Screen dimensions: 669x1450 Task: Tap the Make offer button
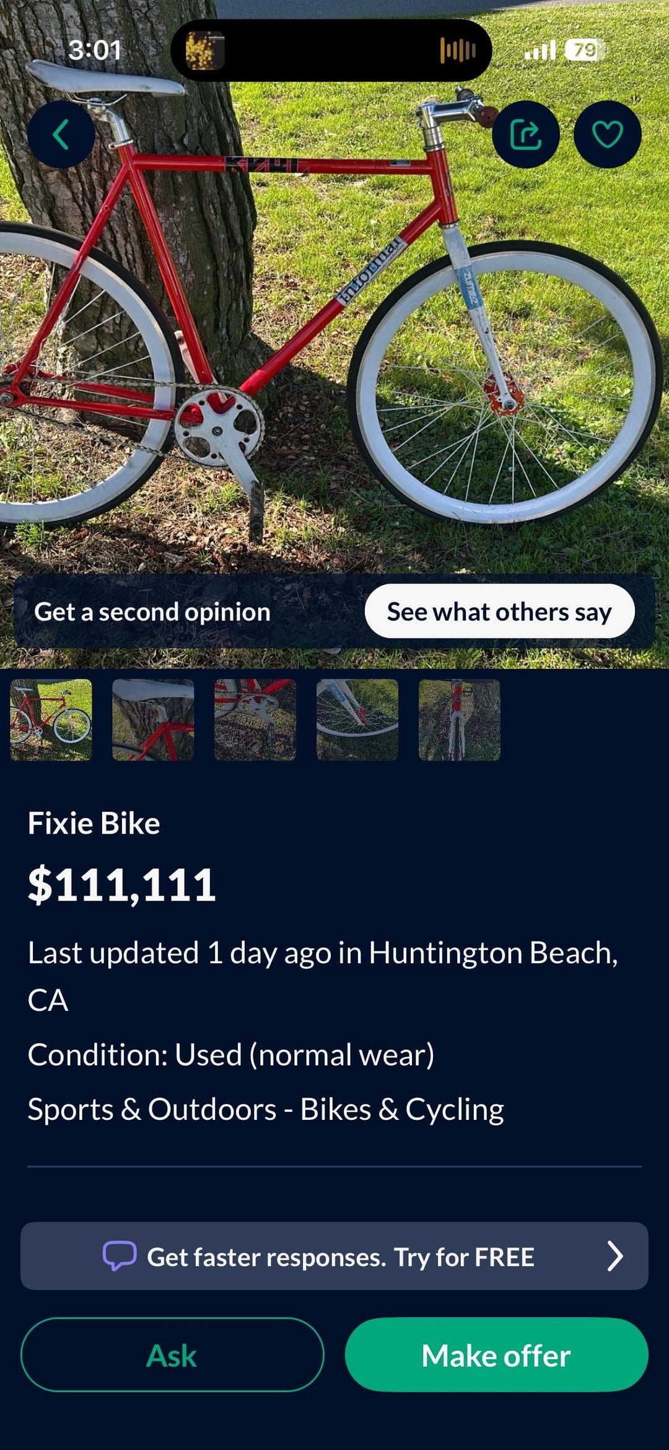496,1355
